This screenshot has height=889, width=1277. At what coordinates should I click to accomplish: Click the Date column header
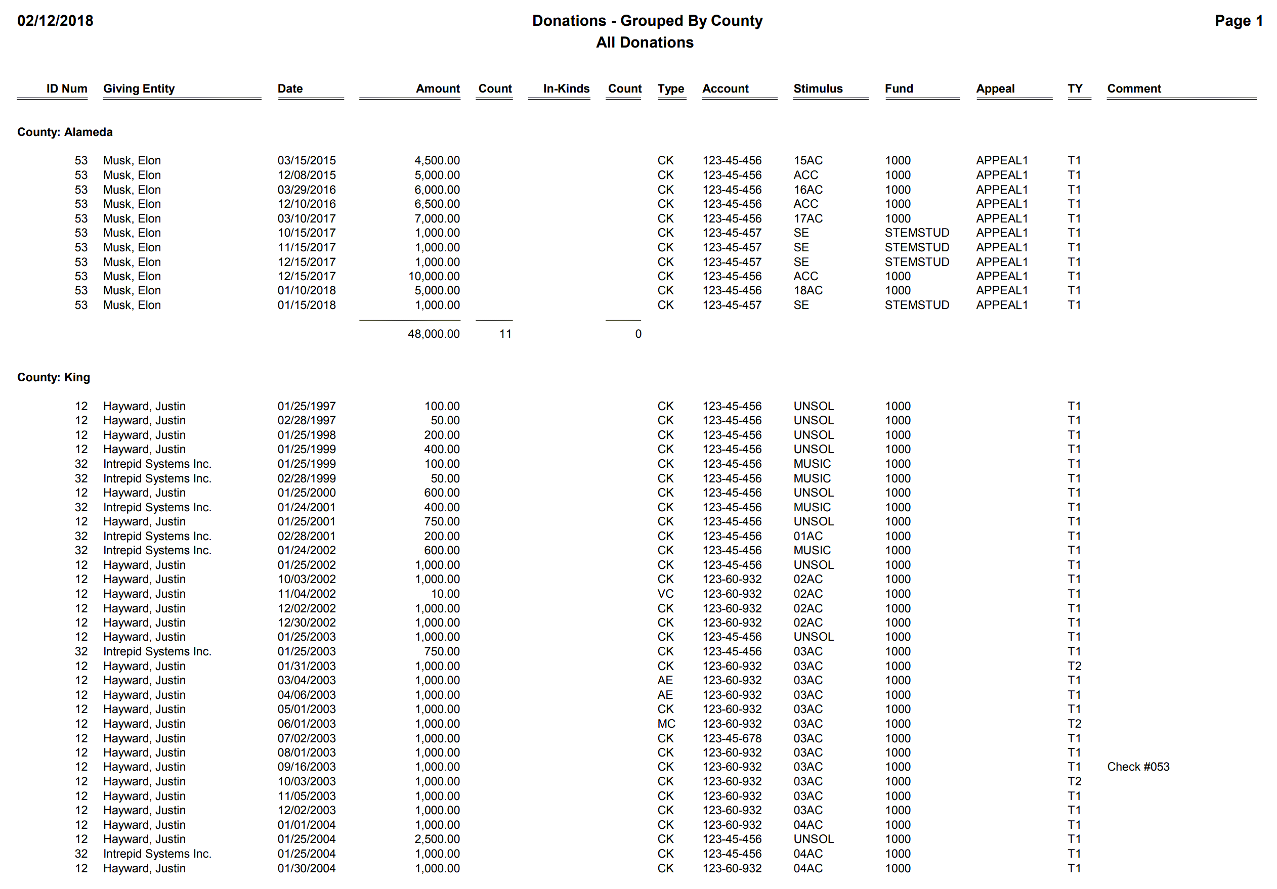tap(290, 89)
